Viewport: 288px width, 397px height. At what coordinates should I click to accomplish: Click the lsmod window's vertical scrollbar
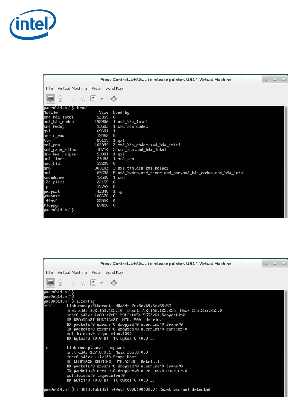(x=286, y=161)
